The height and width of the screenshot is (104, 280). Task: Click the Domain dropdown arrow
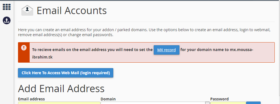pyautogui.click(x=207, y=103)
